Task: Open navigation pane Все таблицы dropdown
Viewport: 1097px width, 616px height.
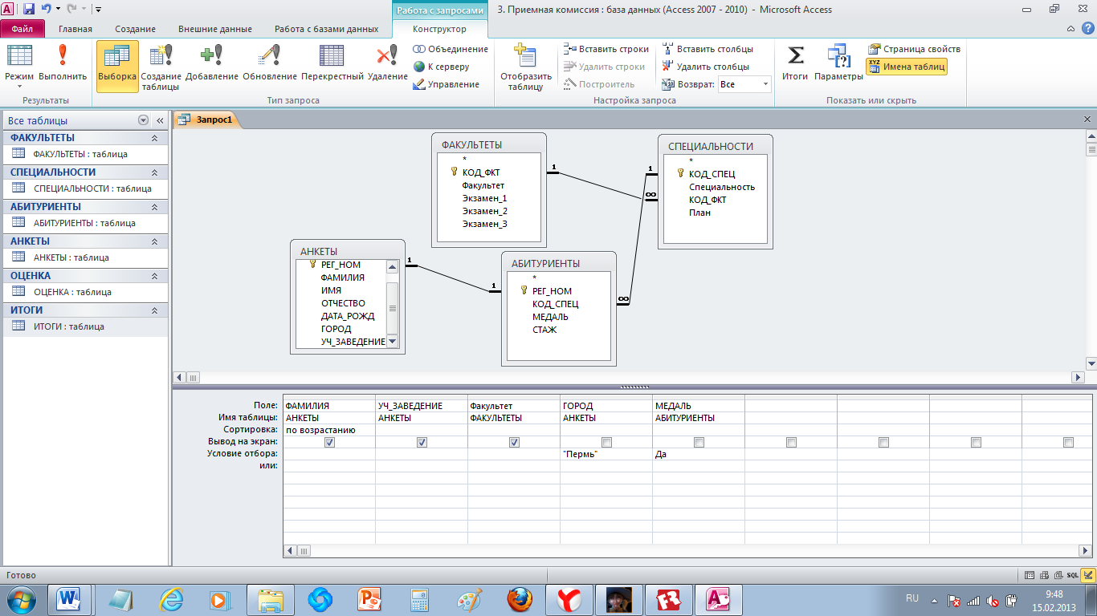Action: (x=144, y=120)
